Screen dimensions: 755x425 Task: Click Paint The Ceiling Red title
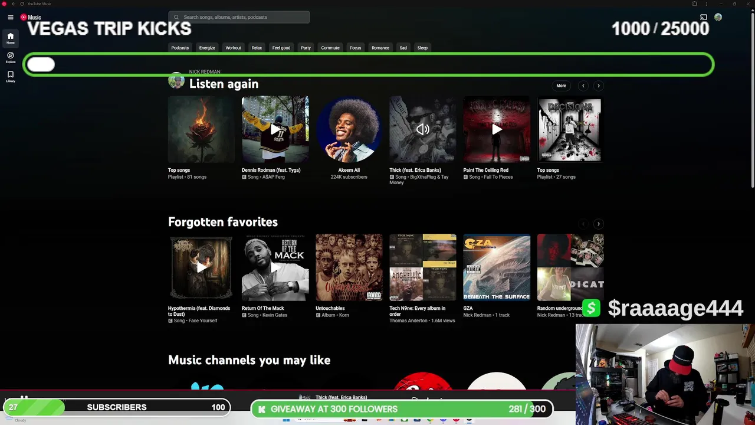coord(485,170)
